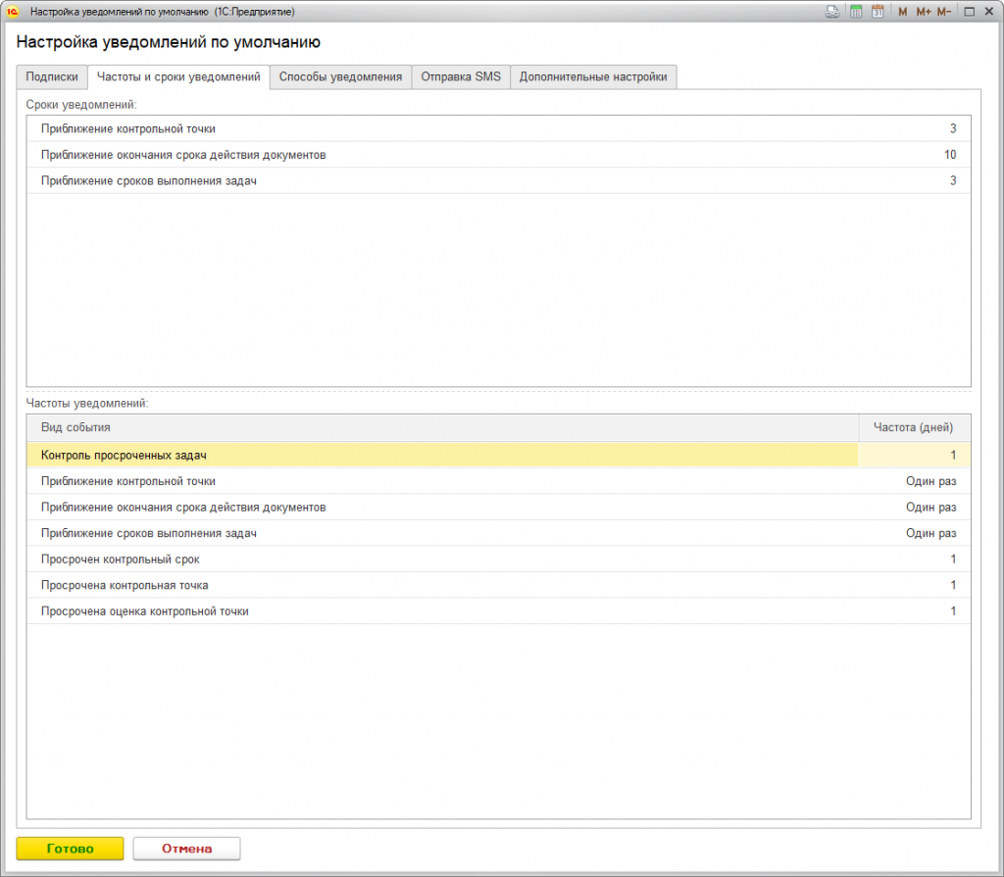
Task: Select value 10 for document expiry term
Action: (949, 155)
